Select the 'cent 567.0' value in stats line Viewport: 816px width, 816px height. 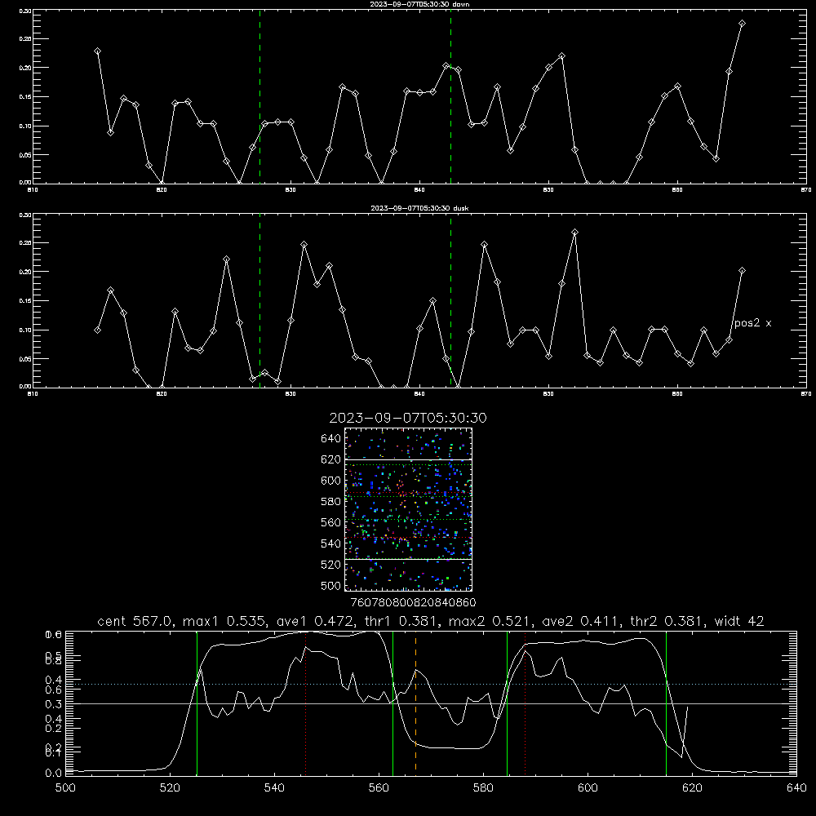(x=135, y=621)
